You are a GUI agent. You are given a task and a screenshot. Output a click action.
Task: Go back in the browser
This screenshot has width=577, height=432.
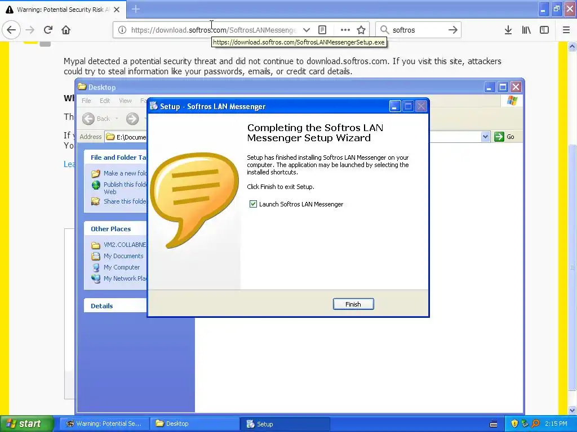pos(11,30)
